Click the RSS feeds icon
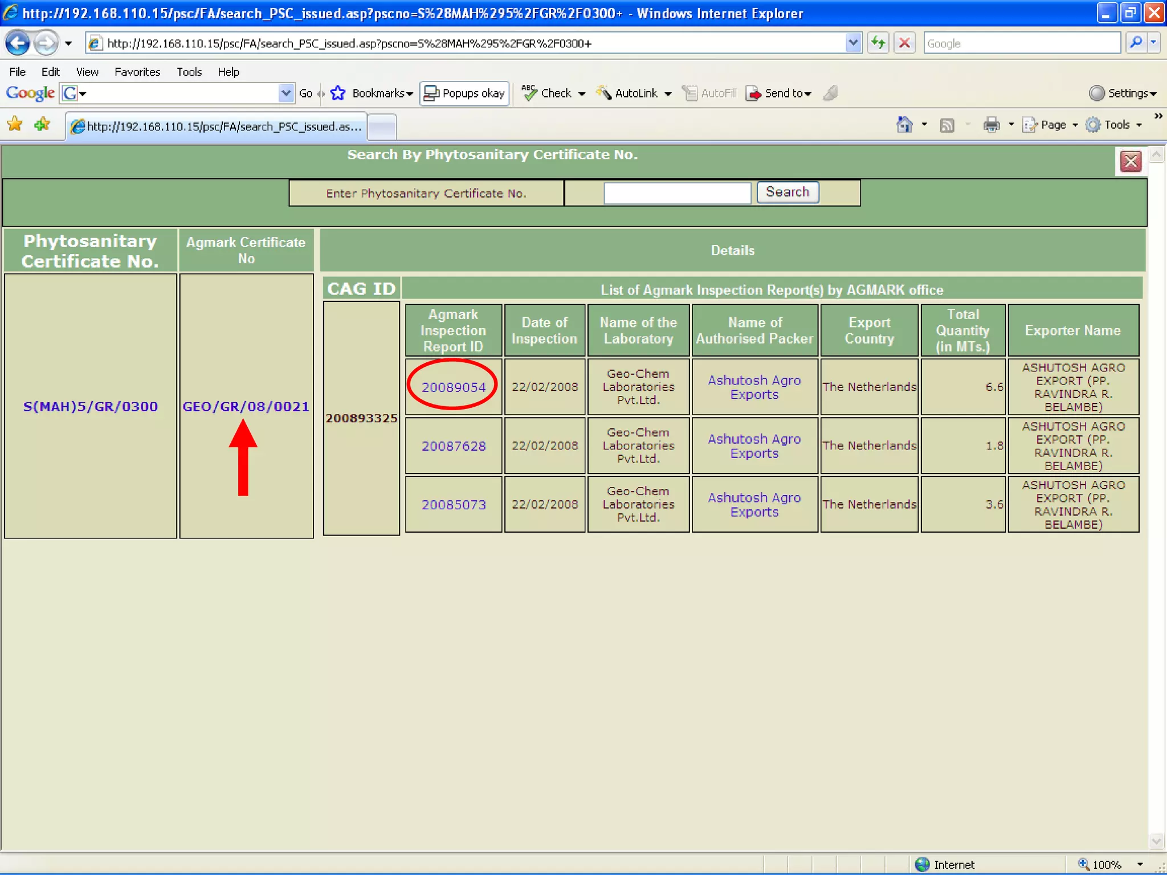Viewport: 1167px width, 875px height. (x=947, y=125)
